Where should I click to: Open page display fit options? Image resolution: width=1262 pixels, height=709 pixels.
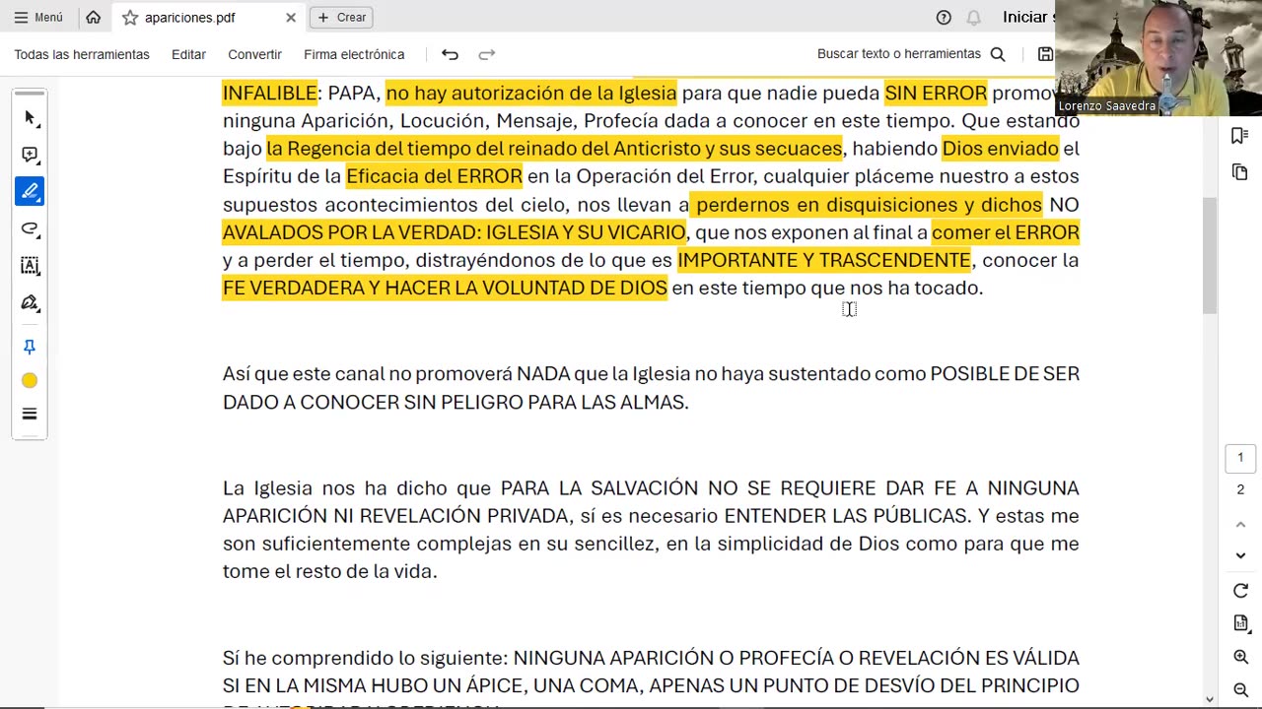(1240, 623)
